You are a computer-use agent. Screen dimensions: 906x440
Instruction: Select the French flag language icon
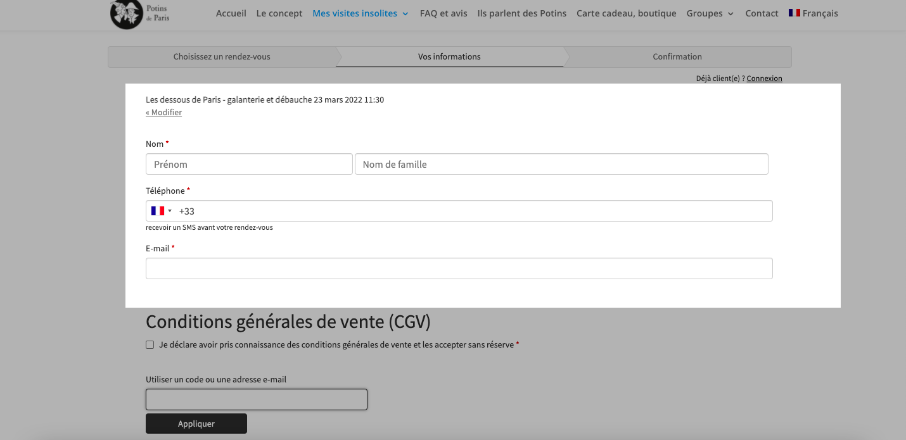794,13
